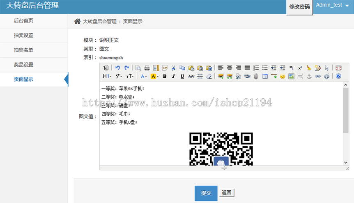
Task: Open 抽奖设置 in the sidebar
Action: pos(34,35)
